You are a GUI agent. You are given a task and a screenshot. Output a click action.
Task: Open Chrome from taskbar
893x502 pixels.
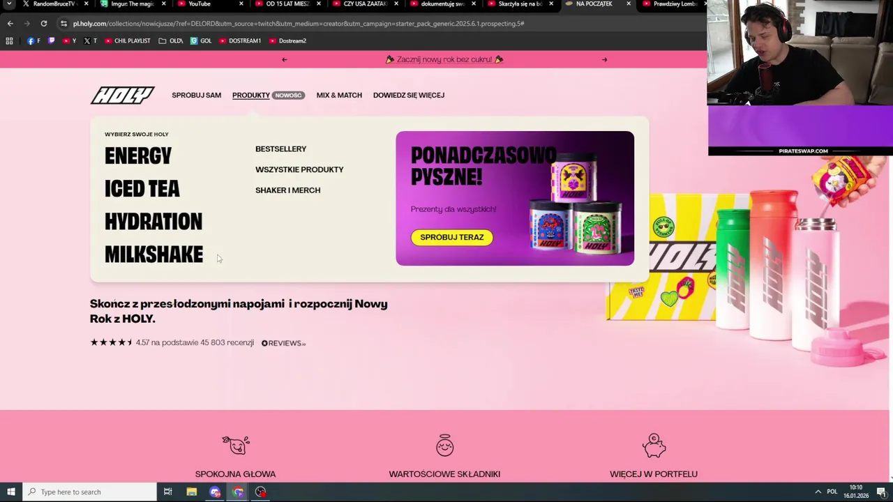tap(238, 492)
